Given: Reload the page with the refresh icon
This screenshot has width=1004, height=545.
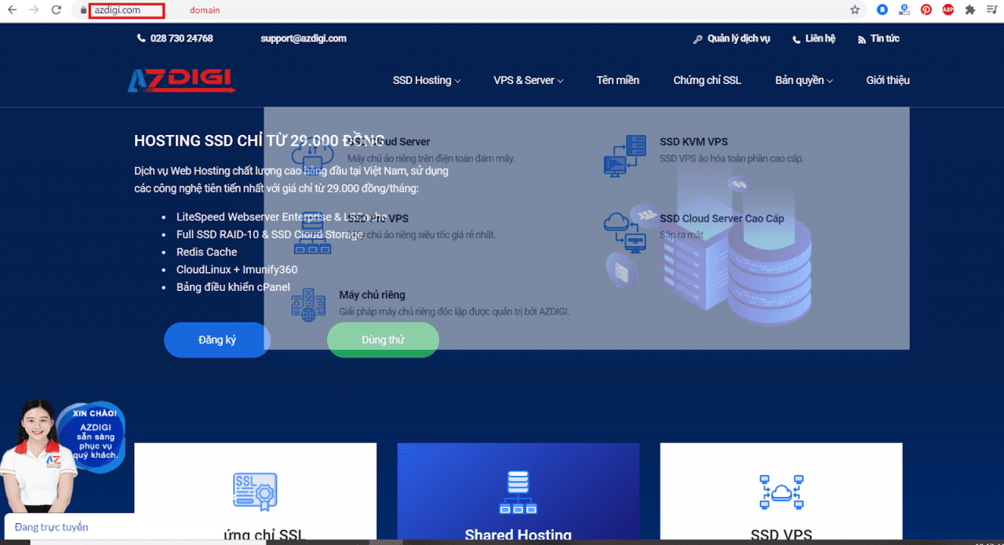Looking at the screenshot, I should [56, 10].
